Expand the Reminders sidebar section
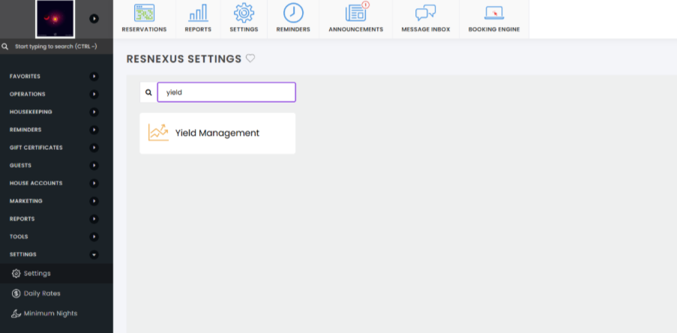The width and height of the screenshot is (677, 333). [x=94, y=130]
